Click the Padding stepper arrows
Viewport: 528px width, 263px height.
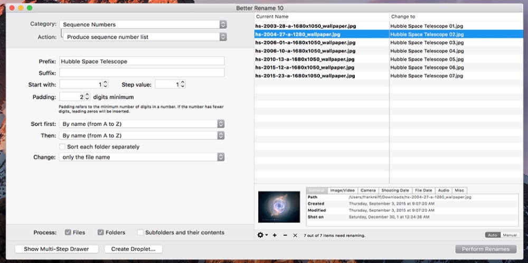click(87, 97)
